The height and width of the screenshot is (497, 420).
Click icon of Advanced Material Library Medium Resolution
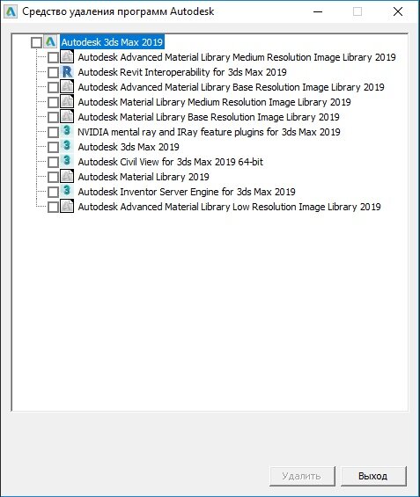click(x=67, y=57)
